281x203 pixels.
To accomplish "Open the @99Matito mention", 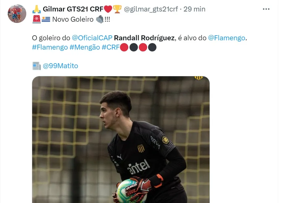I will point(60,66).
